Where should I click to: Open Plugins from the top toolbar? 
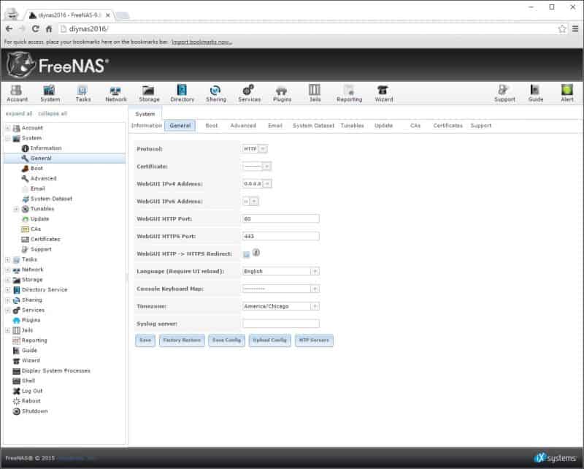(282, 94)
